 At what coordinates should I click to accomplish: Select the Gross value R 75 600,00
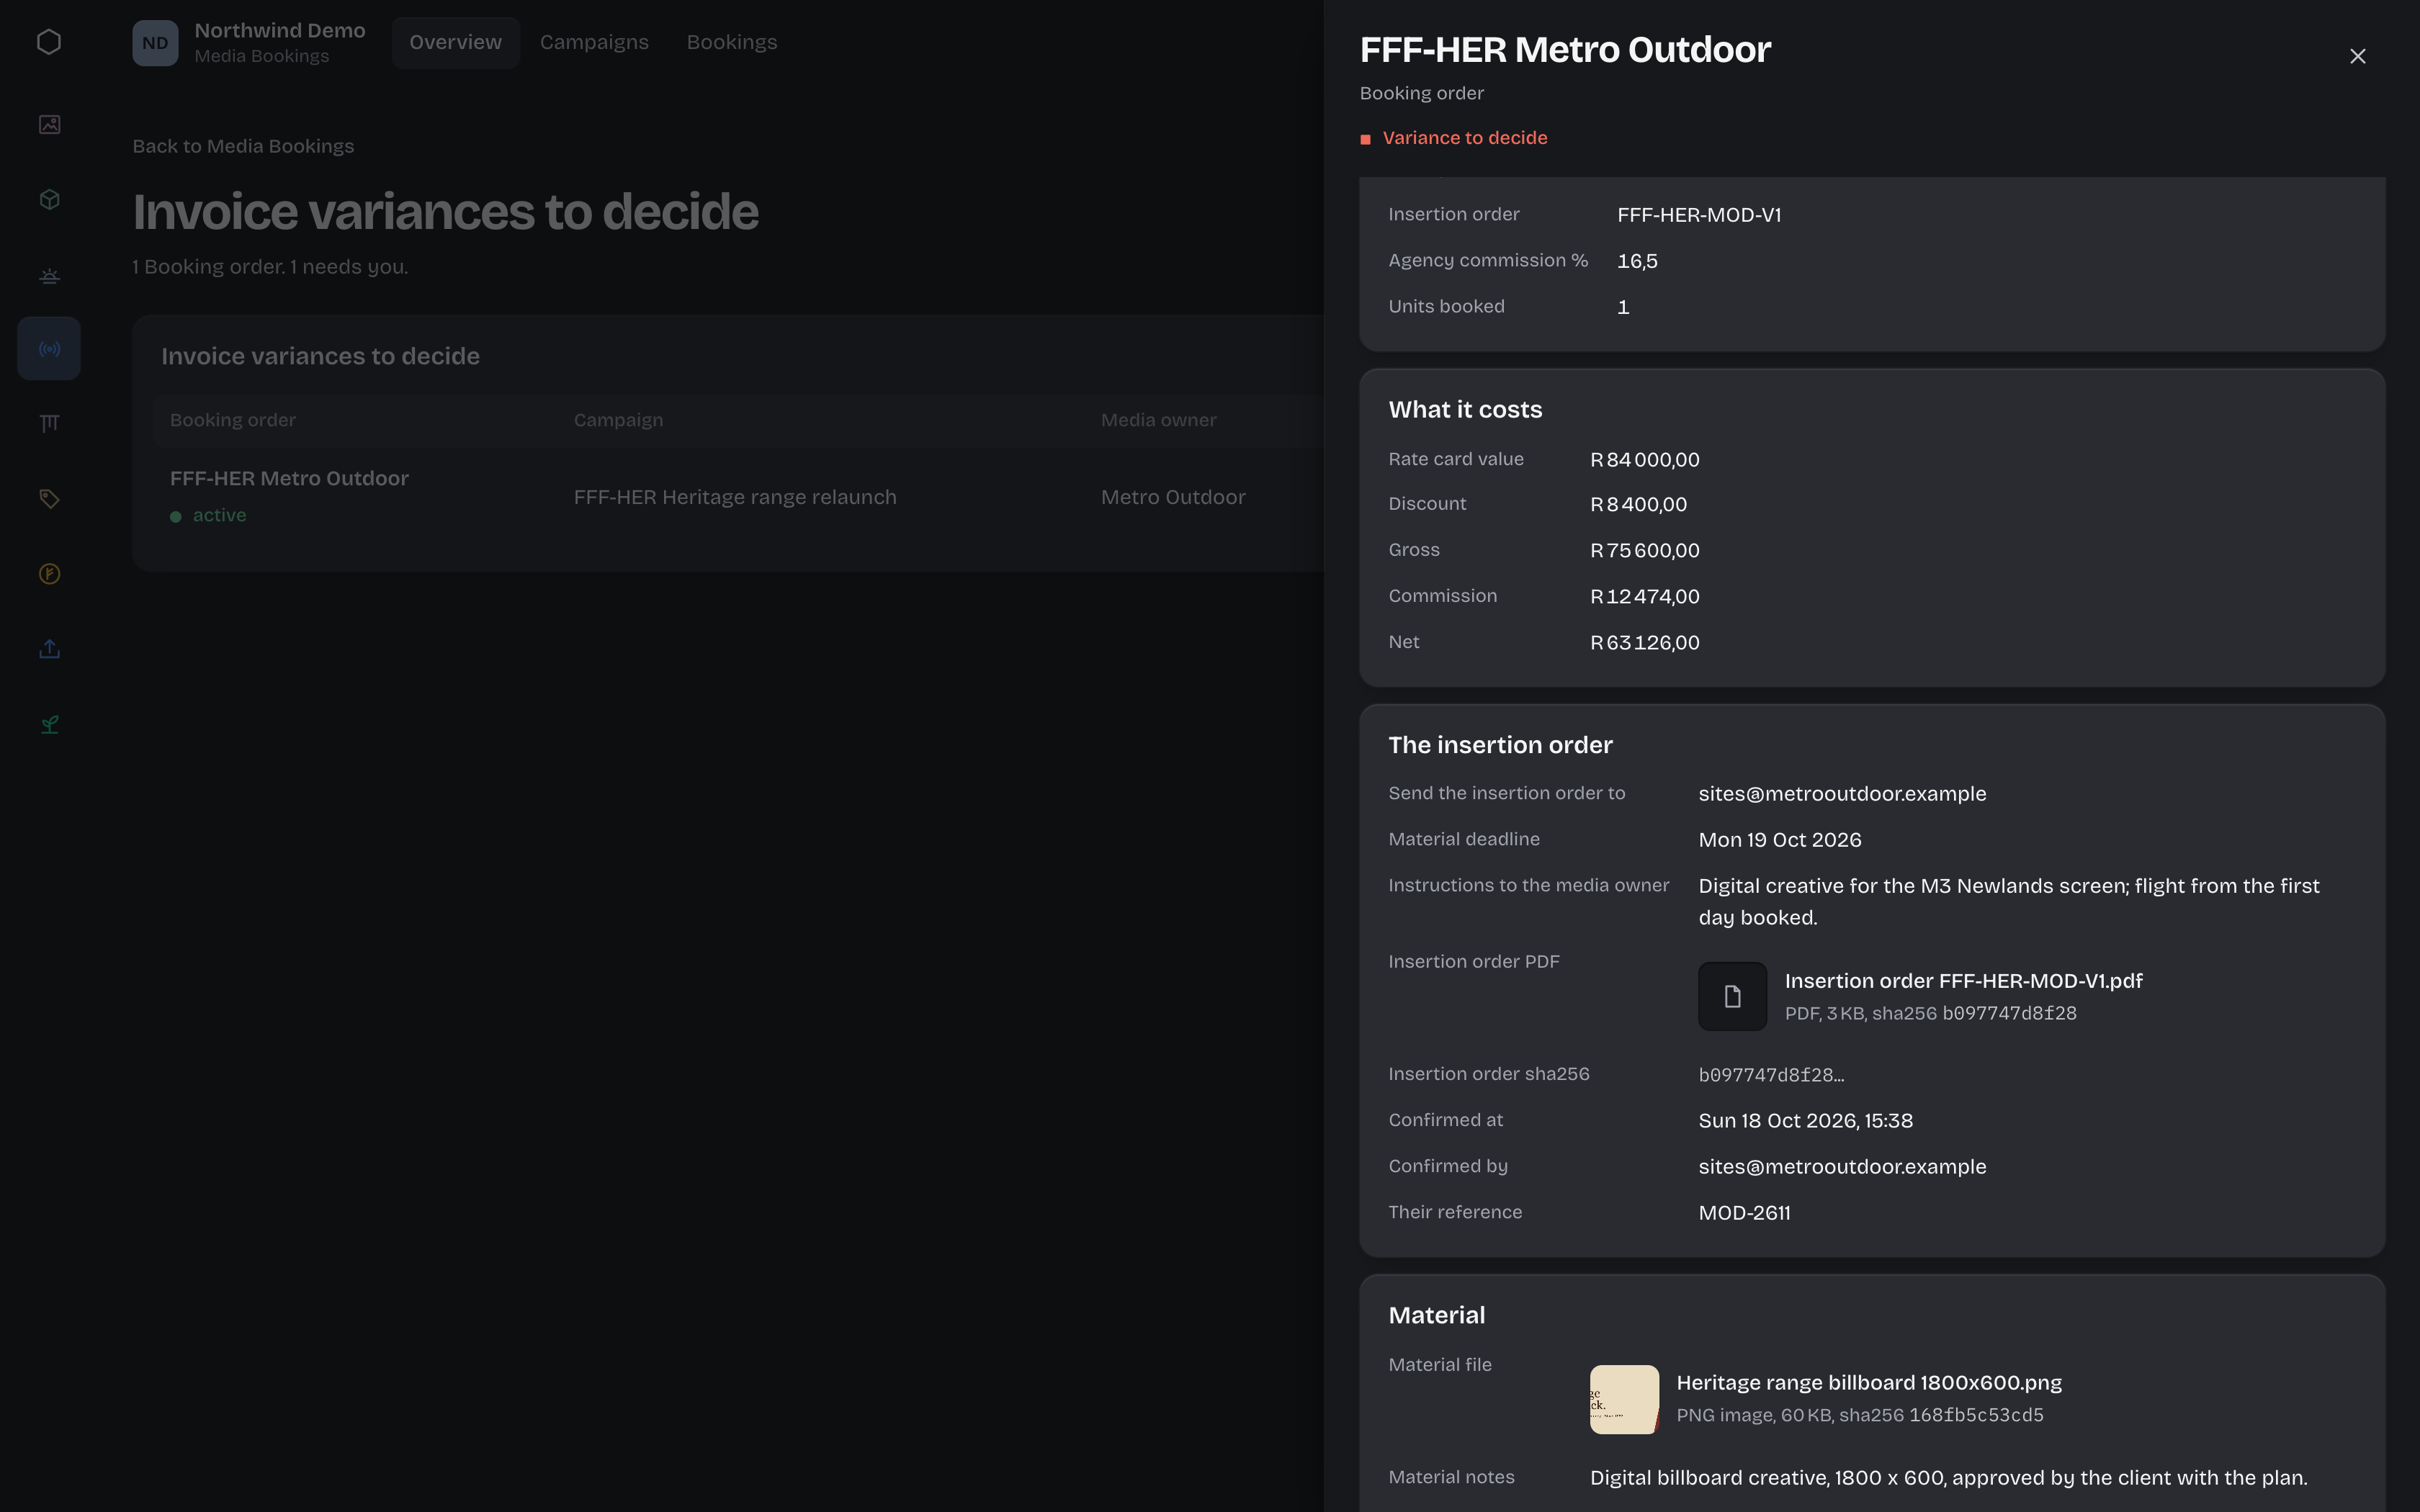pos(1645,551)
